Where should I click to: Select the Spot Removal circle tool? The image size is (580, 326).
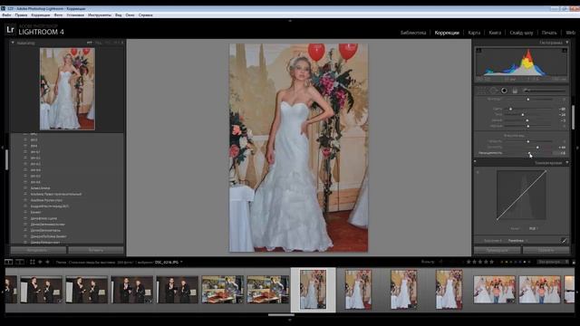coord(493,91)
